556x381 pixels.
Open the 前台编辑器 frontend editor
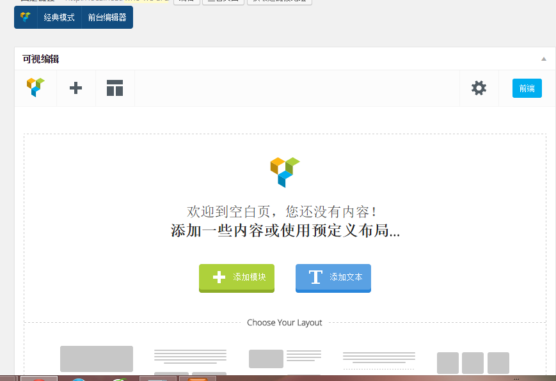[107, 17]
